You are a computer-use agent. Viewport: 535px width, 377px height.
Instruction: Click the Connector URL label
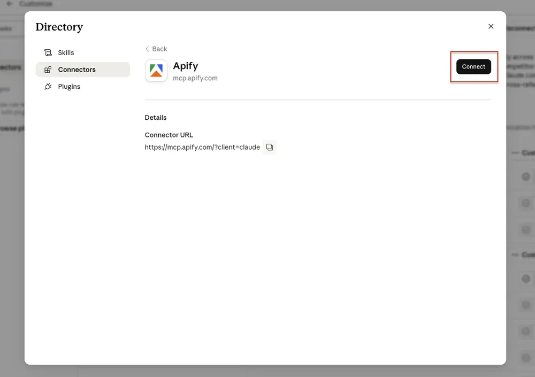coord(169,135)
